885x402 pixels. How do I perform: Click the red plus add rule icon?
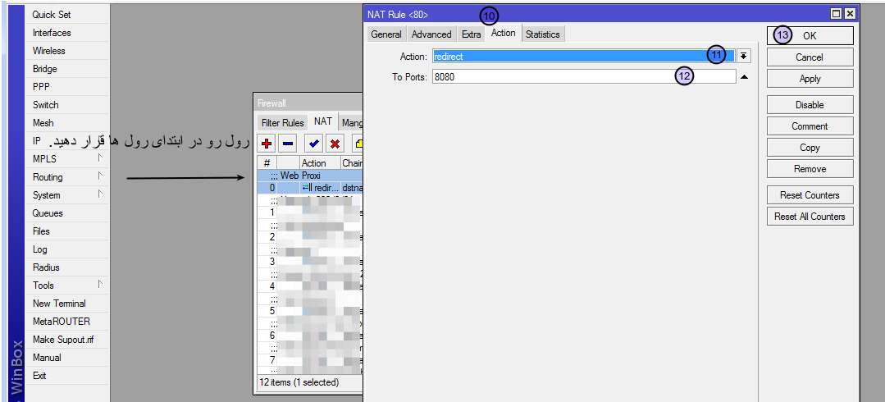pyautogui.click(x=266, y=144)
